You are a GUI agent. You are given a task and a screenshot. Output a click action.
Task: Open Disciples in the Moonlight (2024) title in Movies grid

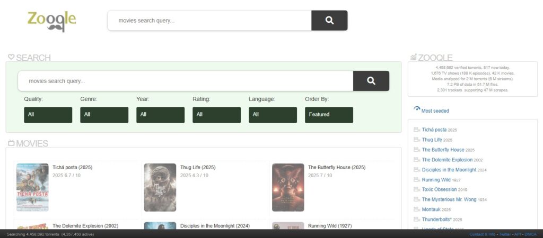(x=215, y=226)
